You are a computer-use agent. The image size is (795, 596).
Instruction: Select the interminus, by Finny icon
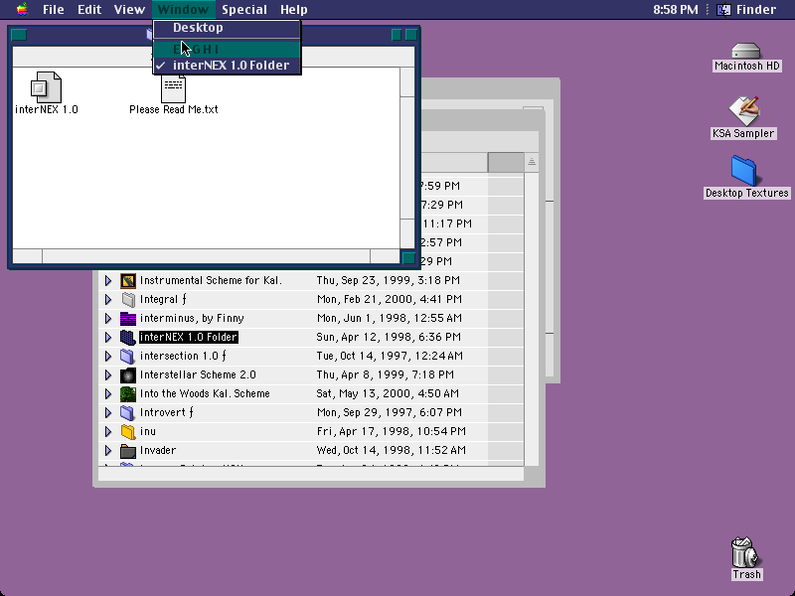point(128,318)
